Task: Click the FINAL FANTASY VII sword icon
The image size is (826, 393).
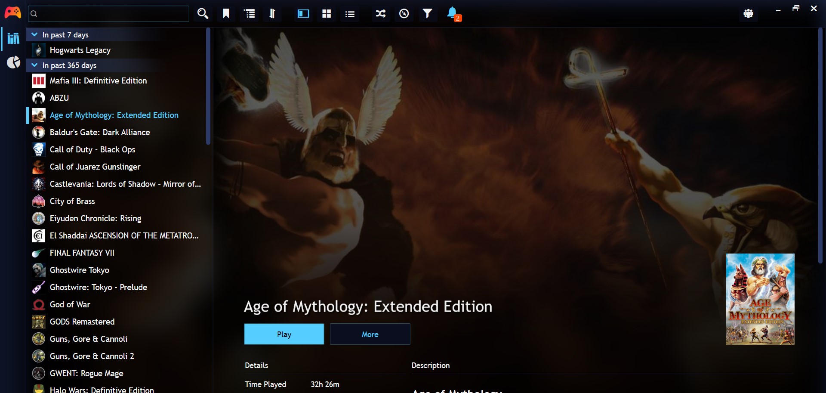Action: pos(39,253)
